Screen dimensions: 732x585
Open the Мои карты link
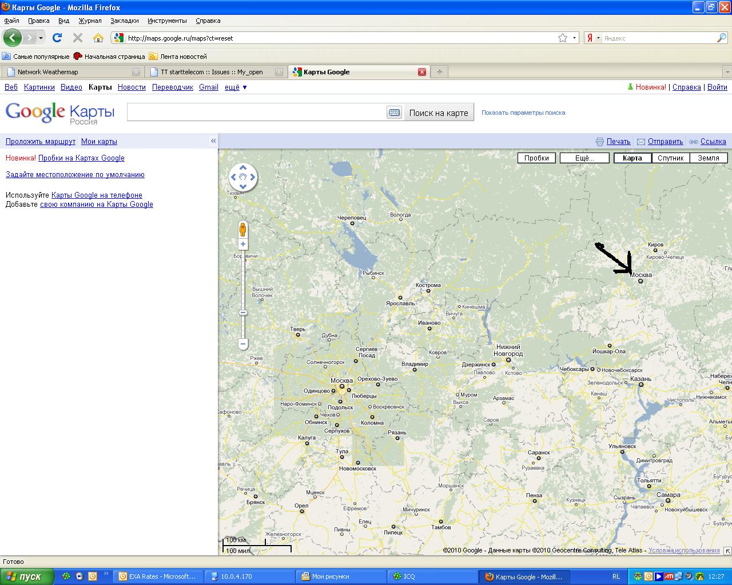pos(99,141)
